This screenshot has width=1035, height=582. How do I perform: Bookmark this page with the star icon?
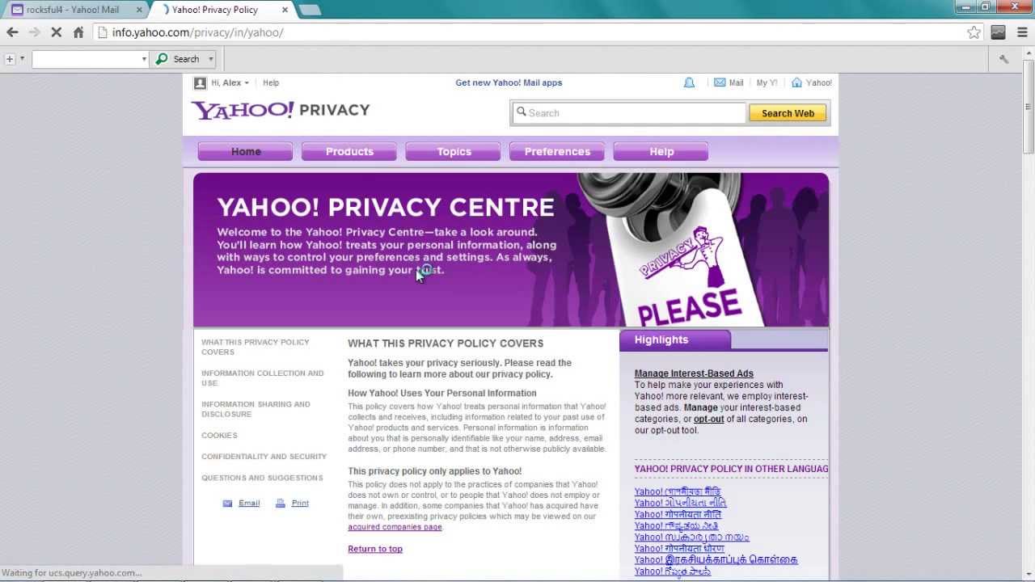pos(974,32)
